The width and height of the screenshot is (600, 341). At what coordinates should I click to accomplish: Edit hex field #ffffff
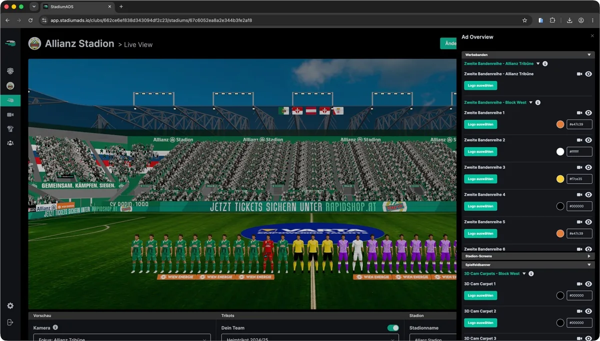click(579, 152)
